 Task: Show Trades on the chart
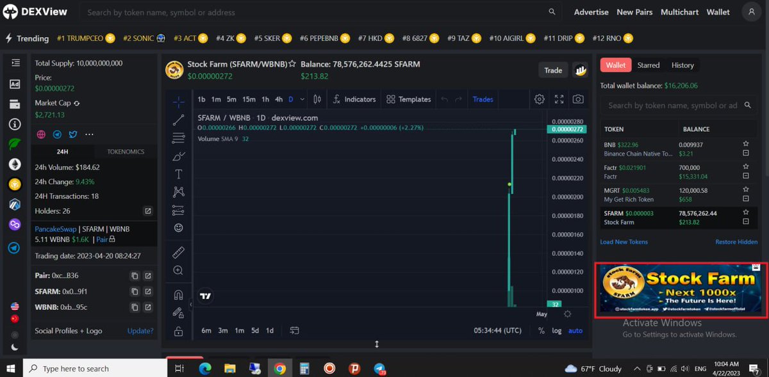[483, 99]
